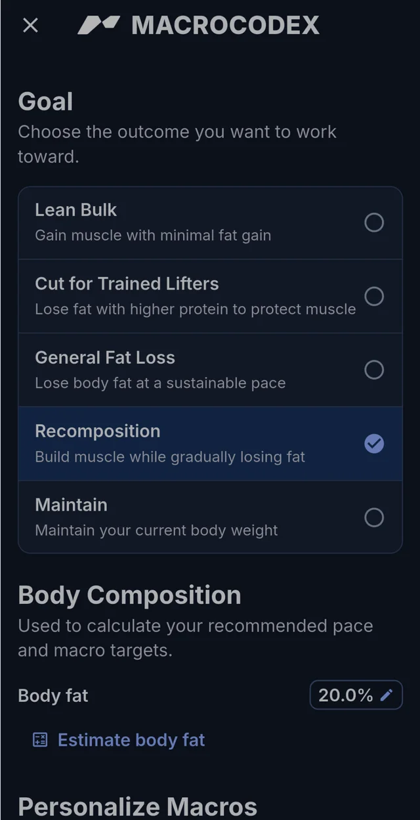Tap the Personalize Macros section heading
Screen dimensions: 420x820
[138, 806]
